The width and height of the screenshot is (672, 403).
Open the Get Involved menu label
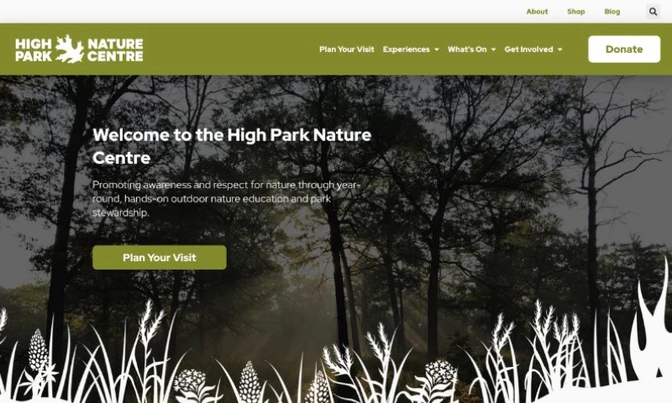click(x=529, y=50)
